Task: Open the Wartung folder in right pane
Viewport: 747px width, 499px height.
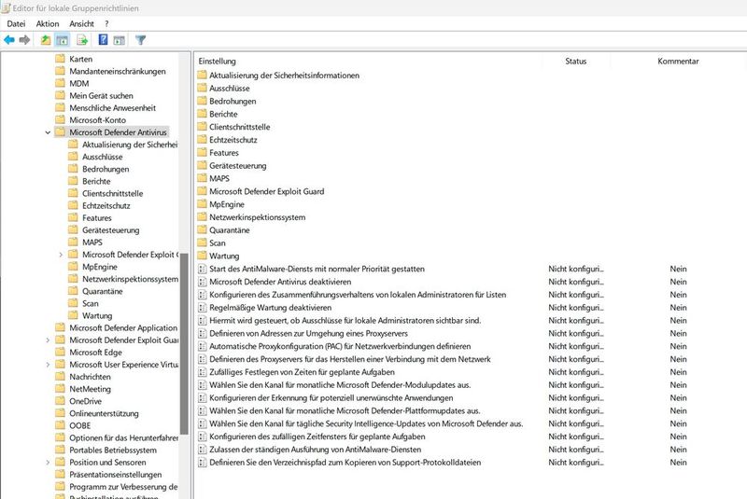Action: 224,256
